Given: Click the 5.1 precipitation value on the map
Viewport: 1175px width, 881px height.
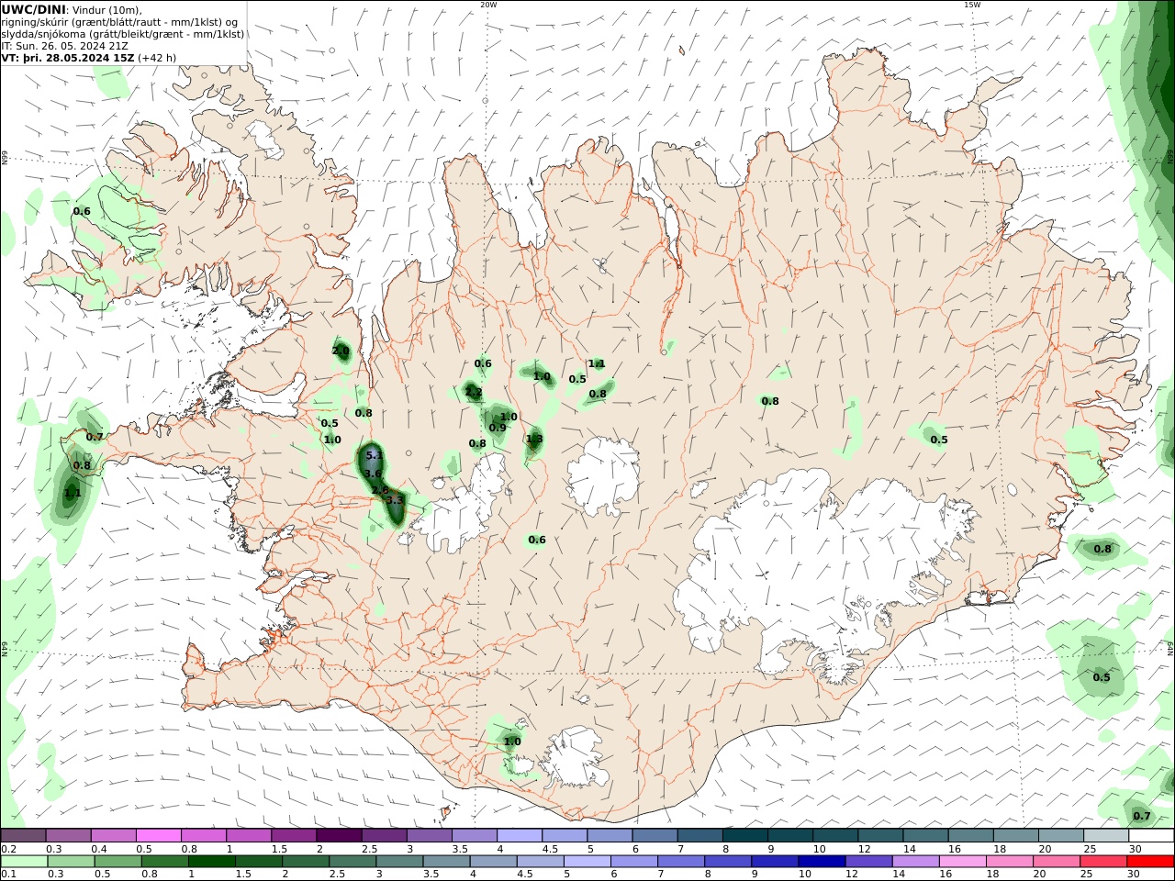Looking at the screenshot, I should coord(374,455).
